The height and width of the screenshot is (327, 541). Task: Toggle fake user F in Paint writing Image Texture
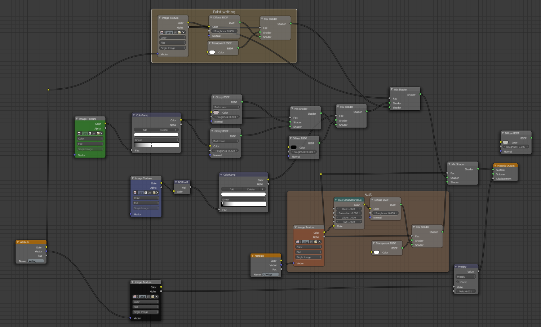click(175, 32)
